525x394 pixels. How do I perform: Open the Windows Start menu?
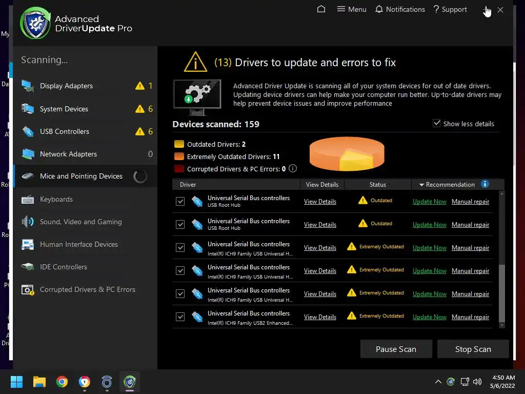(x=16, y=382)
